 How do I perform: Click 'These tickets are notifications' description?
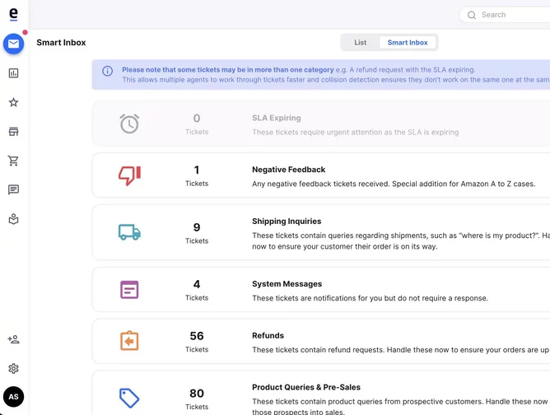370,298
